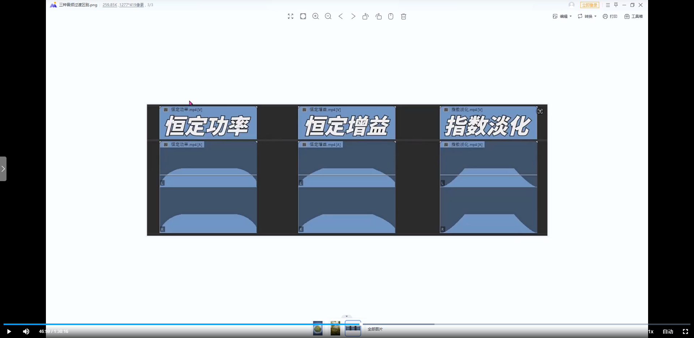Rotate the image clockwise
Image resolution: width=694 pixels, height=338 pixels.
click(378, 16)
